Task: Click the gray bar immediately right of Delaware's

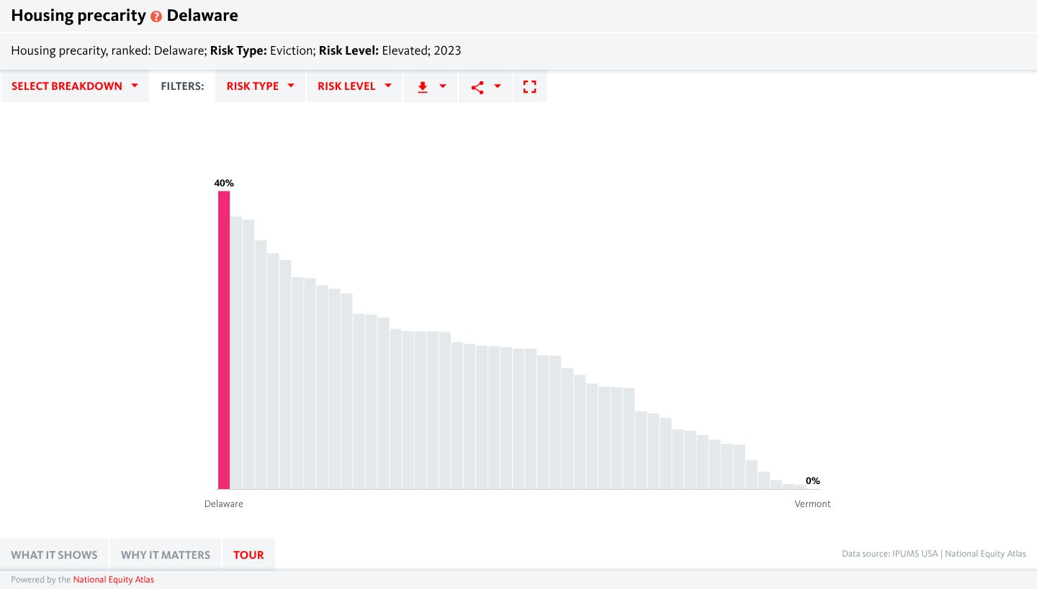Action: point(236,352)
